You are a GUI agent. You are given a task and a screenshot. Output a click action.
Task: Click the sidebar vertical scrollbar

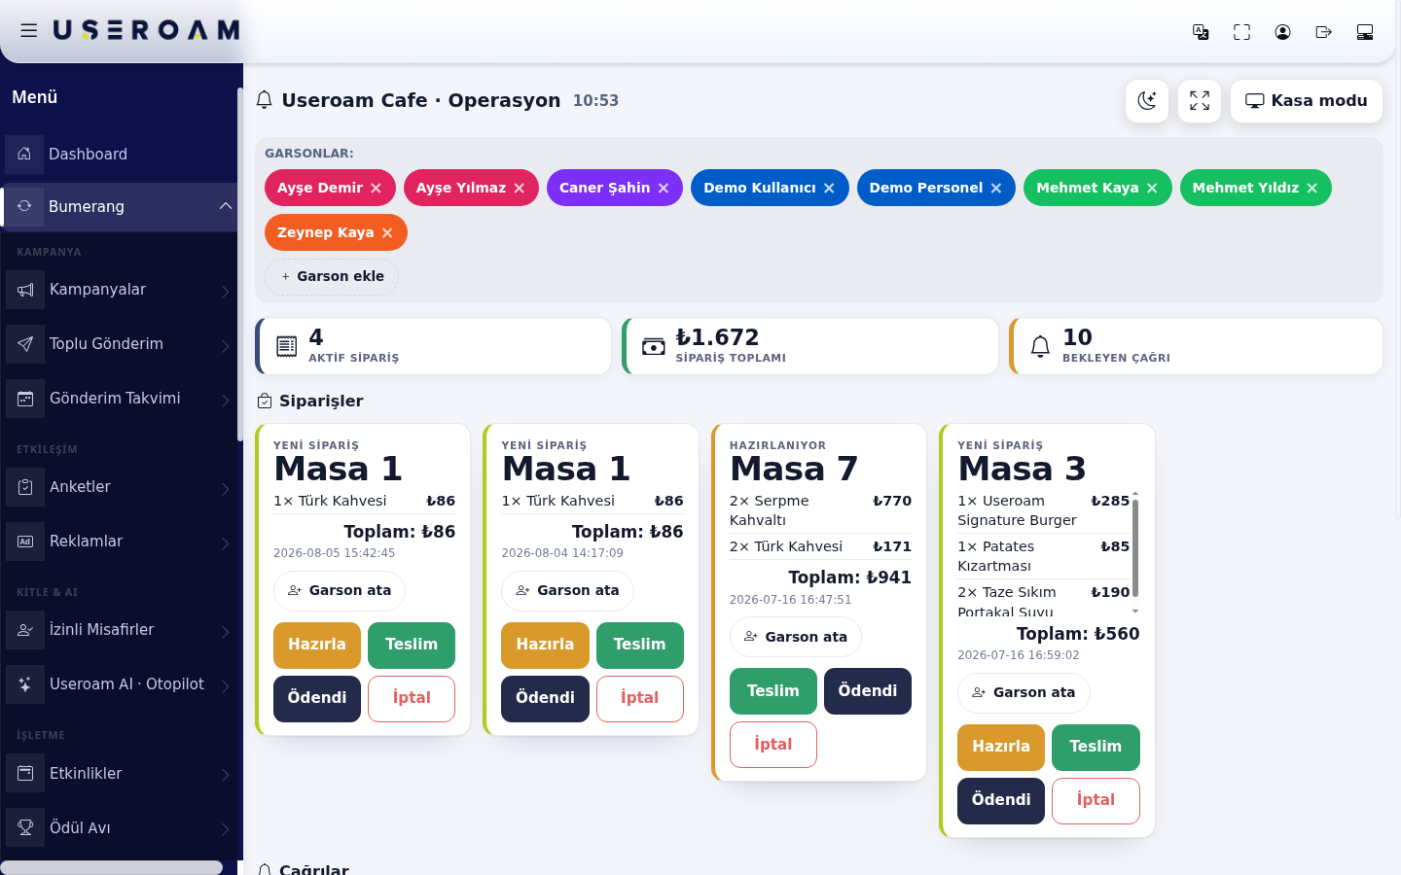coord(239,262)
